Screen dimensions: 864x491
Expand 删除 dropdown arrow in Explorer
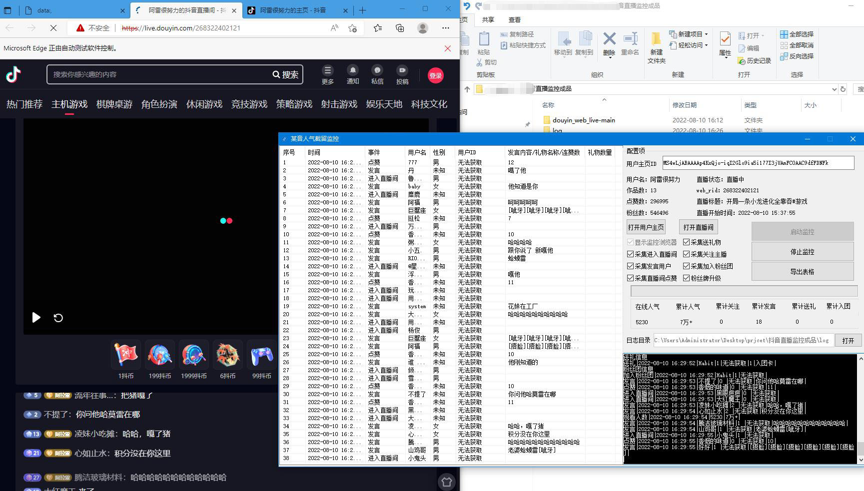[x=609, y=57]
